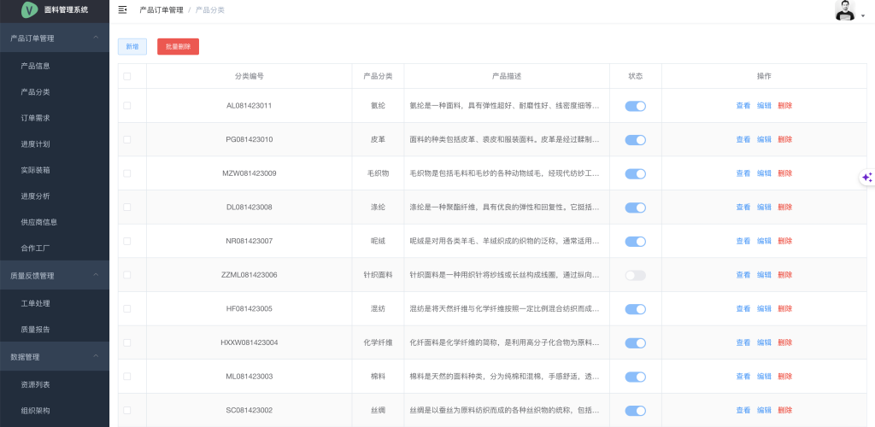This screenshot has width=875, height=427.
Task: Click the green V logo icon
Action: (x=31, y=10)
